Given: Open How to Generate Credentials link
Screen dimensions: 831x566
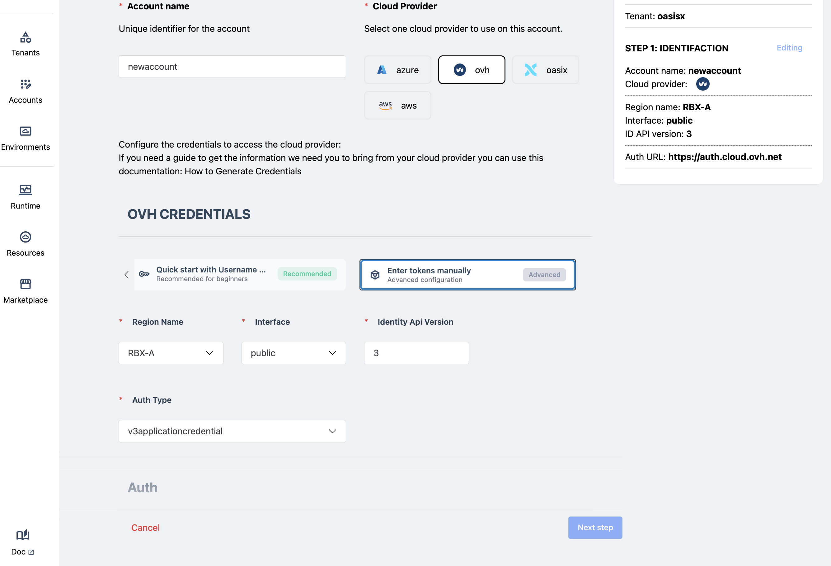Looking at the screenshot, I should pyautogui.click(x=243, y=171).
